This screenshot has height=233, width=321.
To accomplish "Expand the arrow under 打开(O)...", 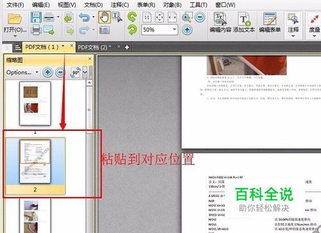I will pos(15,36).
